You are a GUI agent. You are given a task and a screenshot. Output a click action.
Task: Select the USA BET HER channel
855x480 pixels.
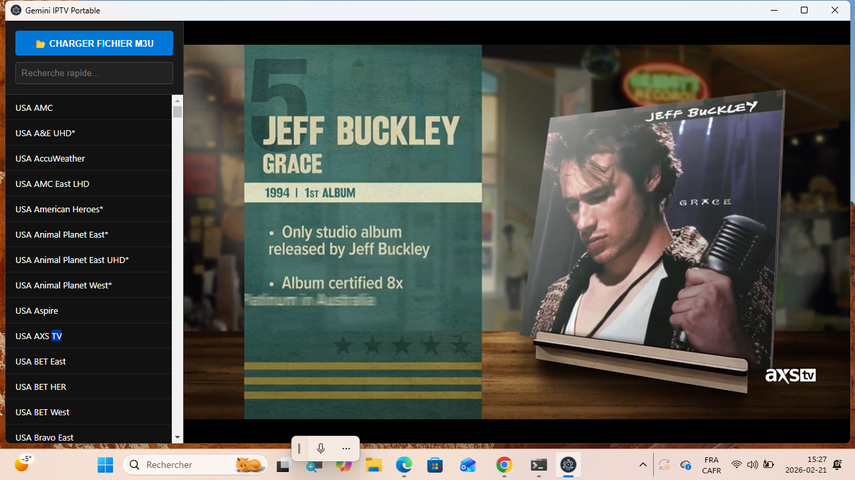[88, 387]
